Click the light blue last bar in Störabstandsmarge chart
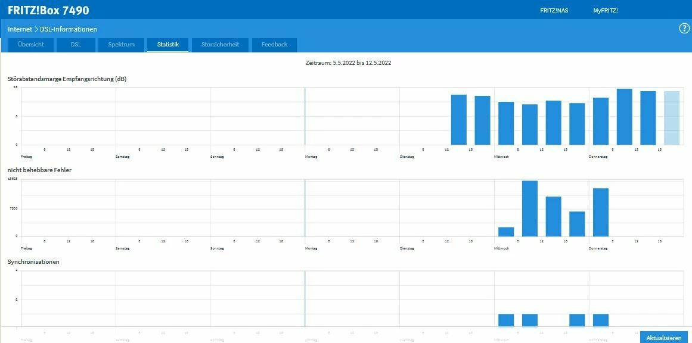 coord(672,118)
